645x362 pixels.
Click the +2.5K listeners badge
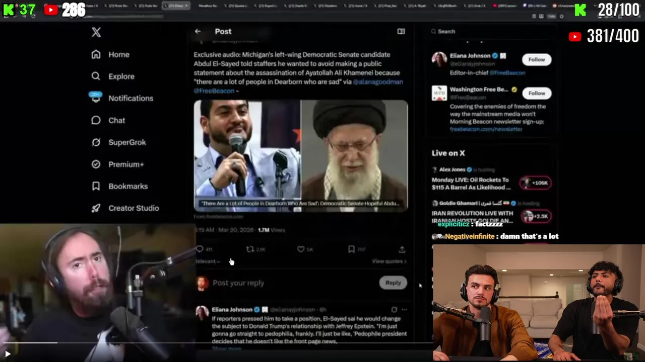point(536,216)
